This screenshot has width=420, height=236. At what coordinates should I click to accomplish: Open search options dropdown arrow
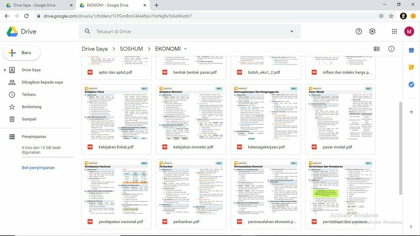coord(292,31)
